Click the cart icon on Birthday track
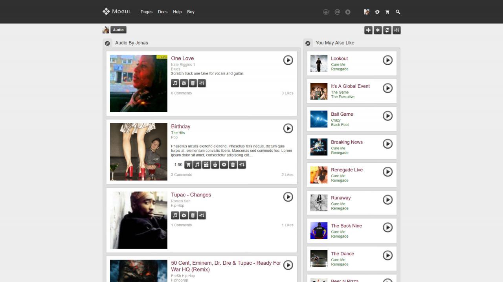The image size is (503, 282). (x=188, y=165)
